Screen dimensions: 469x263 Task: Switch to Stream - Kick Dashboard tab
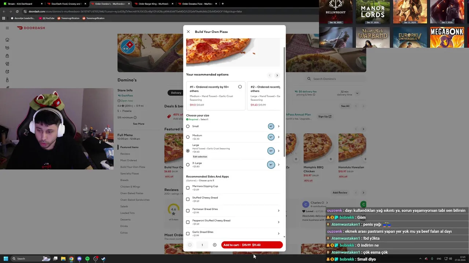coord(22,4)
